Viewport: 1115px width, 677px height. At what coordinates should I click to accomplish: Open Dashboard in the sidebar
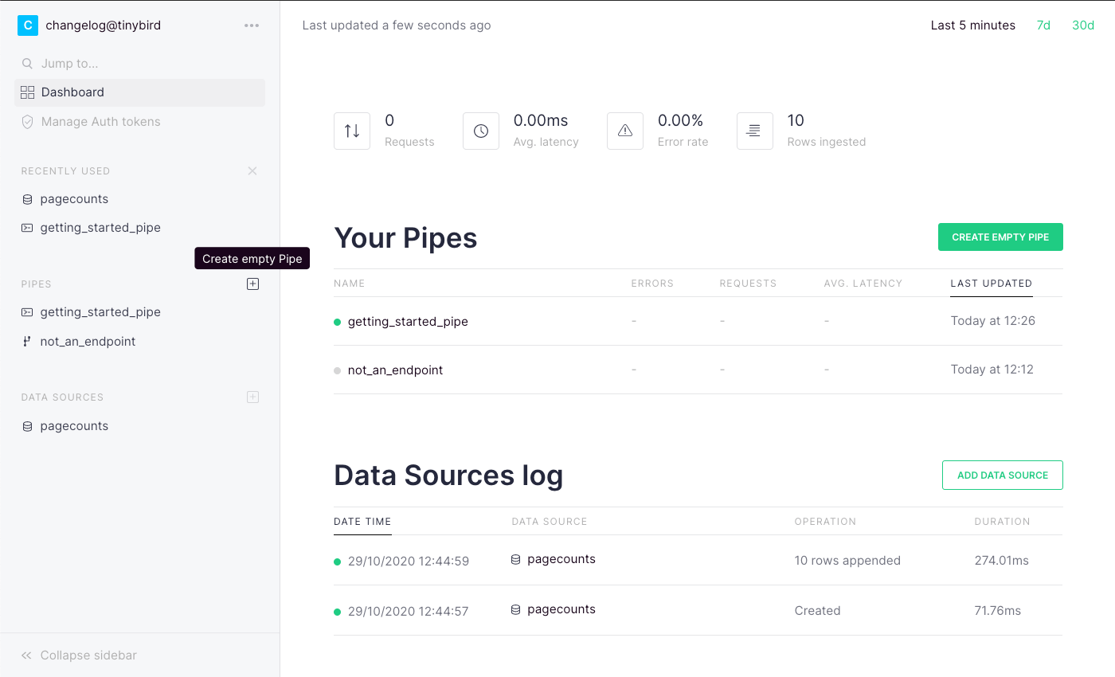[x=72, y=92]
